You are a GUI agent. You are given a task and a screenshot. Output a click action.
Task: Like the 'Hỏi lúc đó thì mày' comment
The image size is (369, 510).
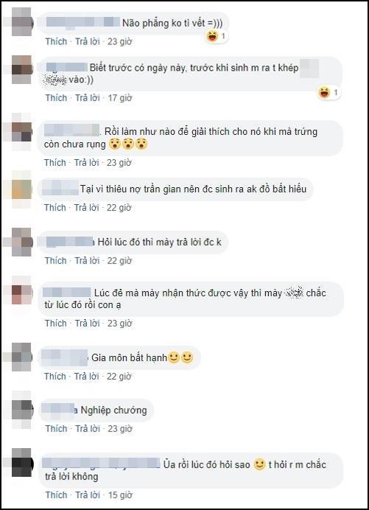(x=55, y=261)
